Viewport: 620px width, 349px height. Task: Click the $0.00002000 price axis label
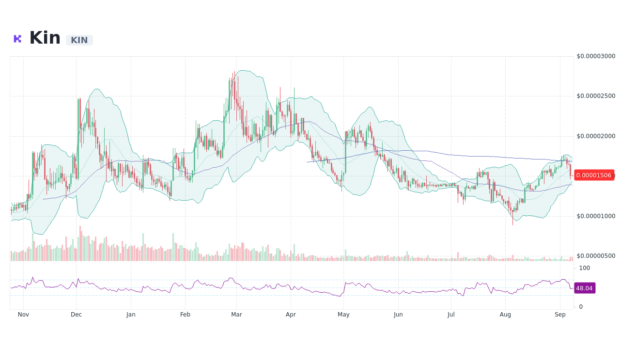pyautogui.click(x=596, y=136)
